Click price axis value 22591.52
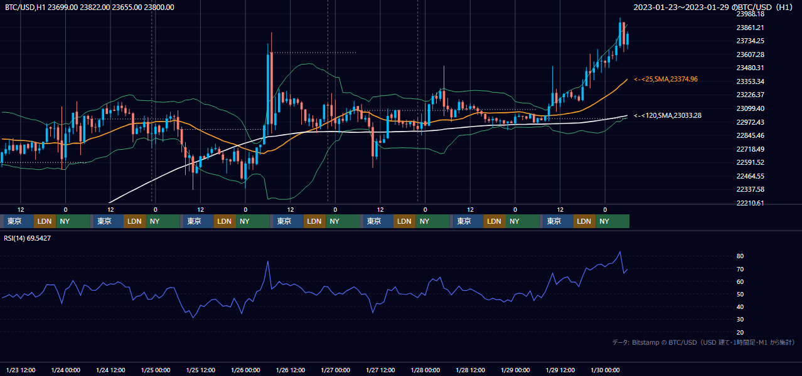The width and height of the screenshot is (802, 376). pos(750,162)
